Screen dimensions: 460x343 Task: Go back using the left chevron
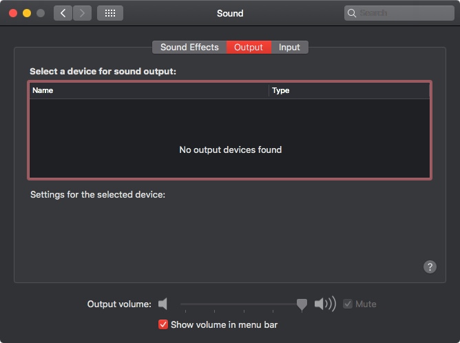click(63, 13)
